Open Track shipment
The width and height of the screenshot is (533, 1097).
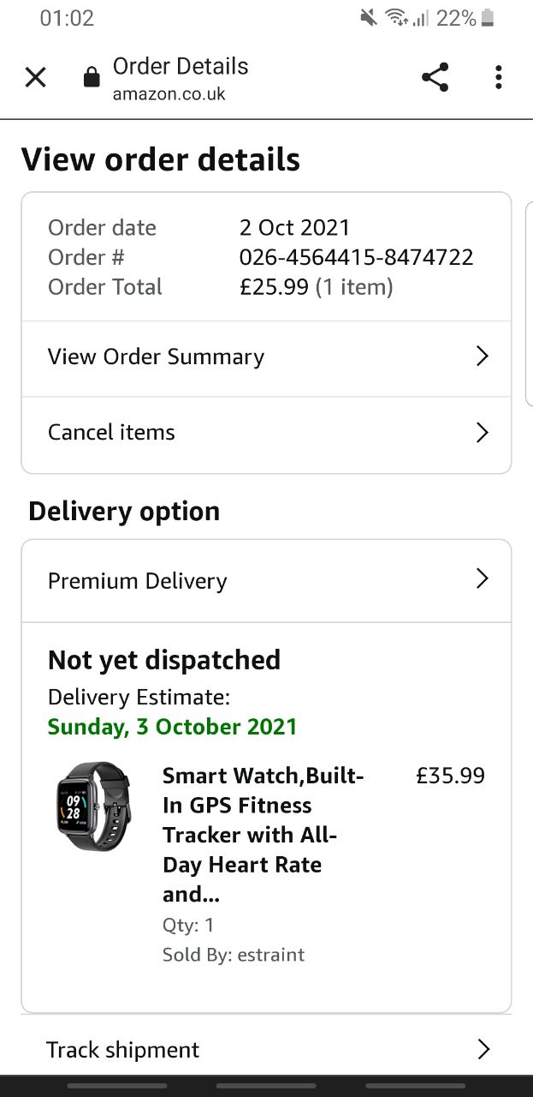click(x=122, y=1049)
